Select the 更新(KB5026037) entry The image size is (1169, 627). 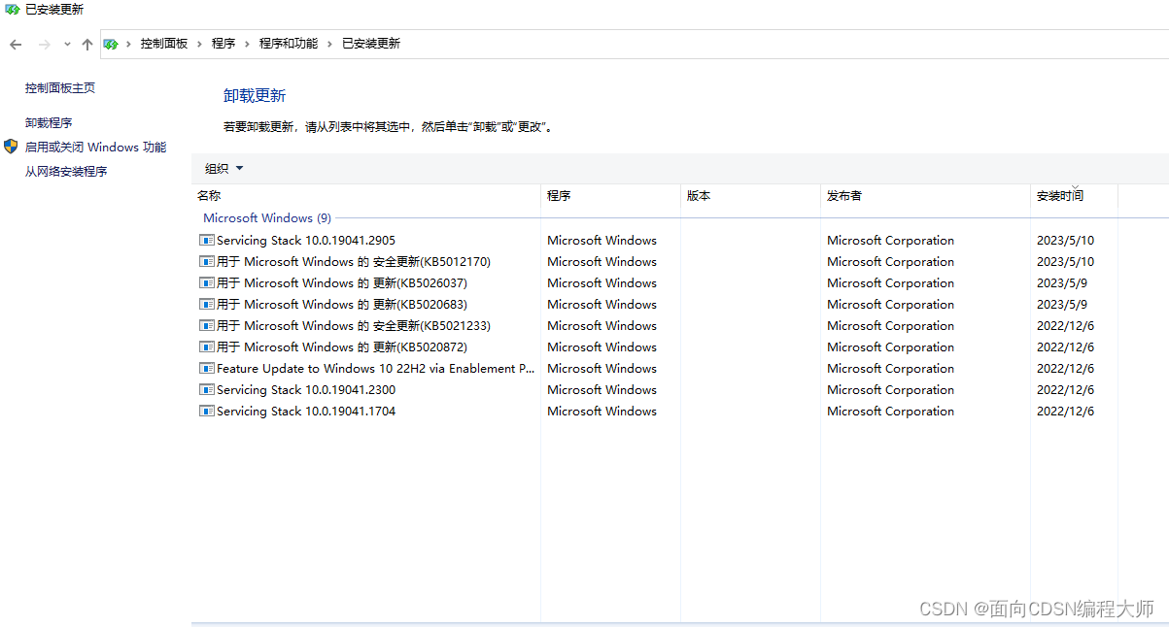(x=342, y=282)
